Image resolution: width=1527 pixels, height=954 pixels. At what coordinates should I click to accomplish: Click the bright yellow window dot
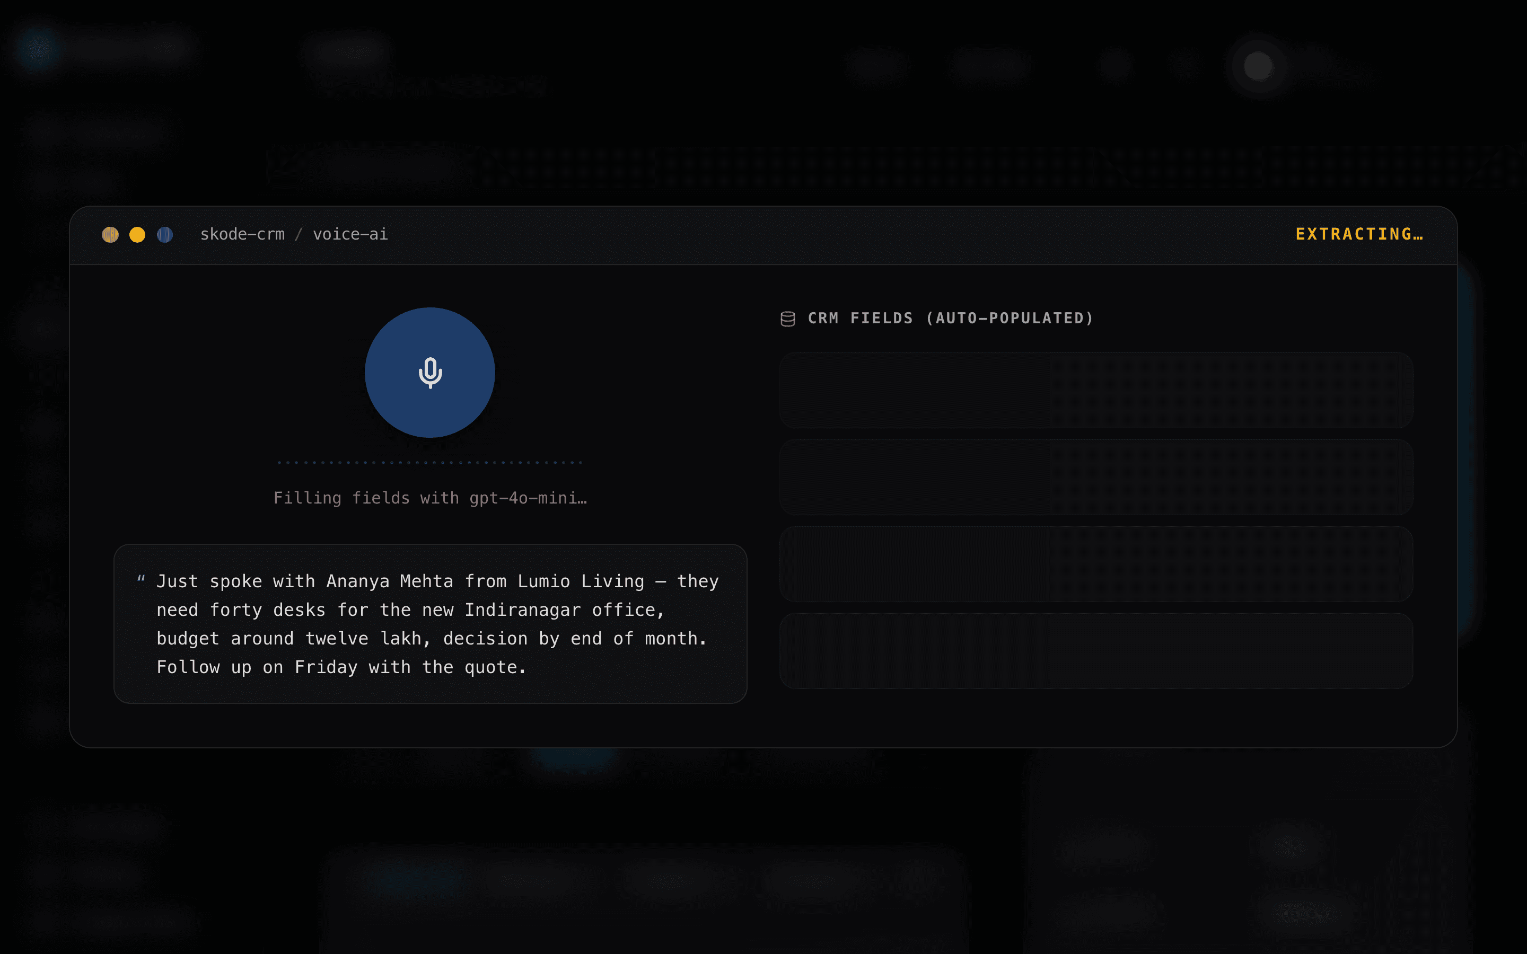click(x=137, y=235)
